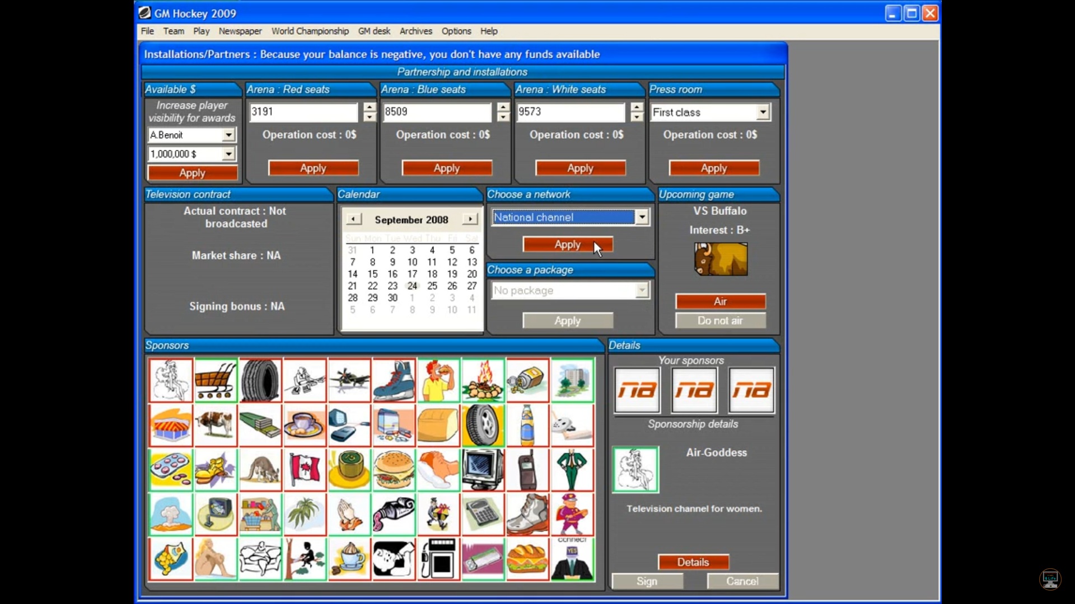Open the A.Benoit player dropdown
This screenshot has width=1075, height=604.
(228, 135)
